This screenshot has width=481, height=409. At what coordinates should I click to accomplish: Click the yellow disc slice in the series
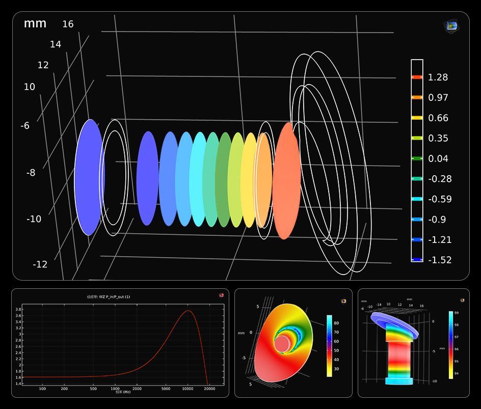[248, 179]
